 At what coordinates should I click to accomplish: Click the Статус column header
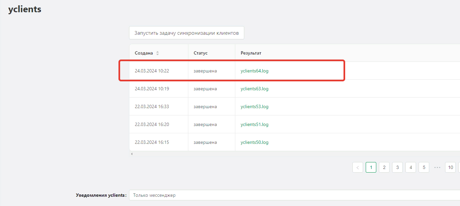[212, 53]
